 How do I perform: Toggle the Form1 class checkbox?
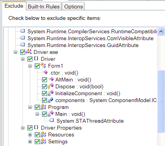tap(37, 66)
